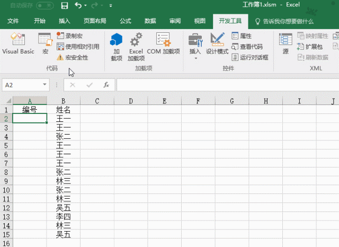
Task: Click cell B9 containing 林三
Action: tap(64, 181)
